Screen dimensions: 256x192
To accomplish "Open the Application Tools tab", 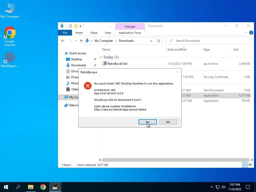I will pos(130,33).
